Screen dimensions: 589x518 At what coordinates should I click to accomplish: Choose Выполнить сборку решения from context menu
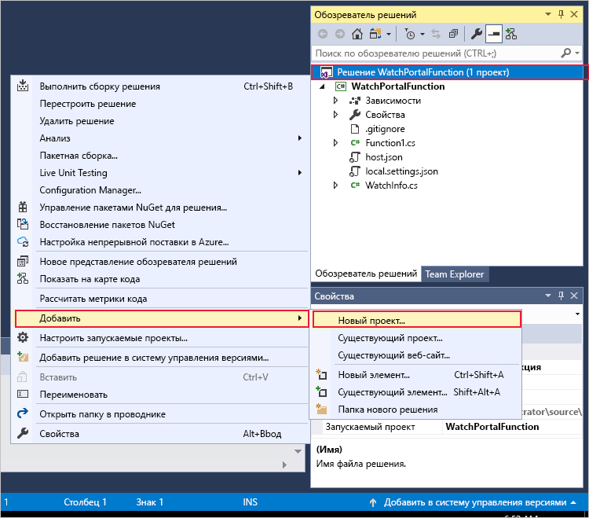tap(162, 86)
